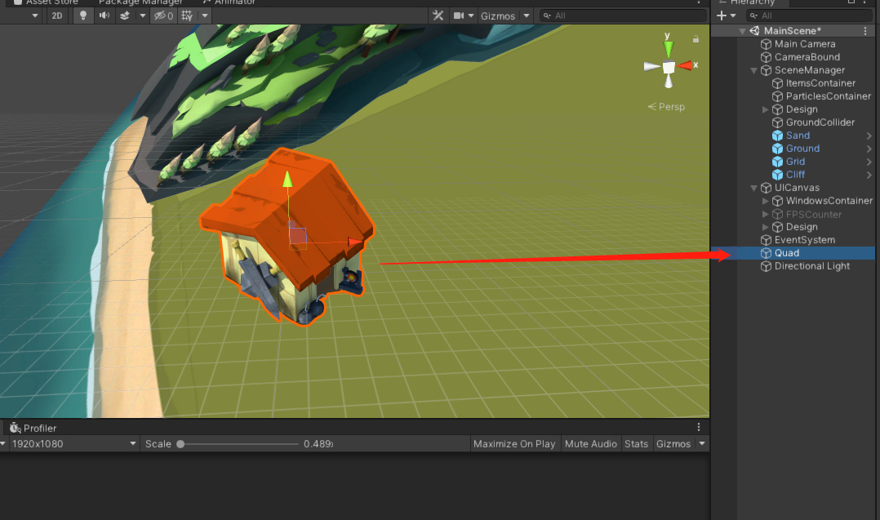Viewport: 880px width, 520px height.
Task: Open the scene camera settings icon
Action: coord(459,16)
